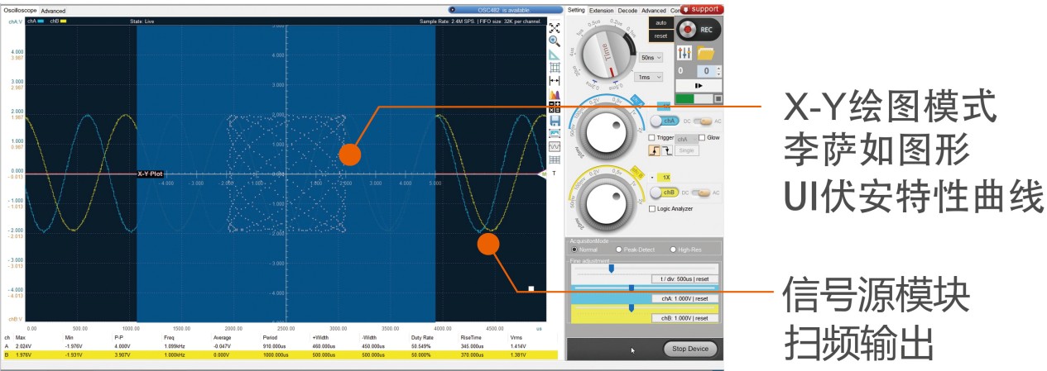This screenshot has height=371, width=1047.
Task: Open the 50ns time dropdown
Action: pyautogui.click(x=651, y=58)
